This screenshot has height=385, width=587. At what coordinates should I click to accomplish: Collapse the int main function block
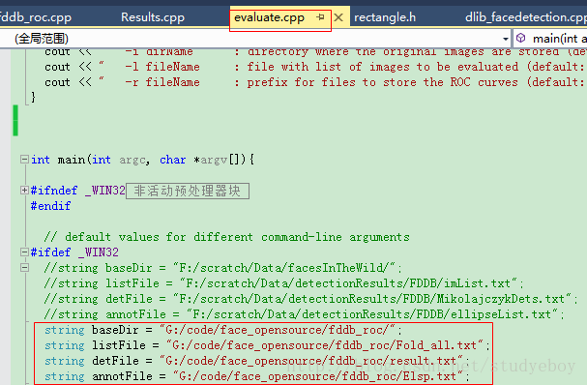coord(24,160)
